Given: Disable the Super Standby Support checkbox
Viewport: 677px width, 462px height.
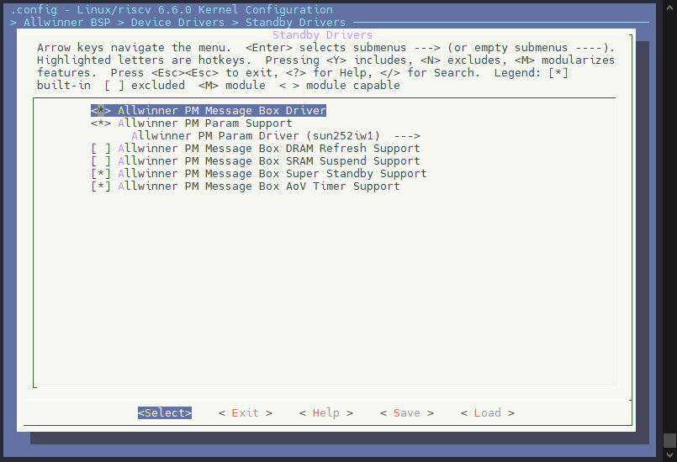Looking at the screenshot, I should (x=101, y=174).
